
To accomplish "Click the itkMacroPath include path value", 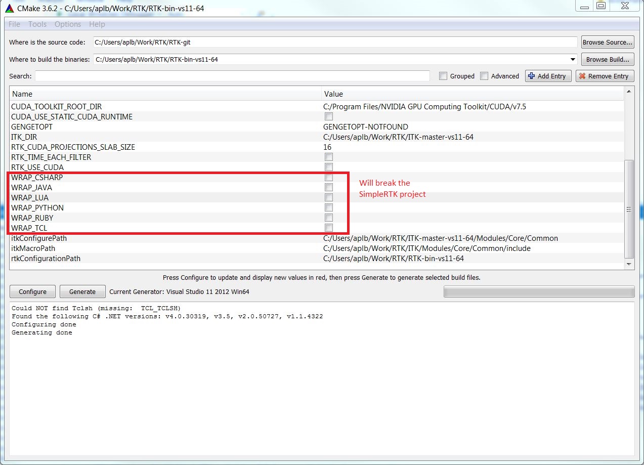I will [427, 248].
